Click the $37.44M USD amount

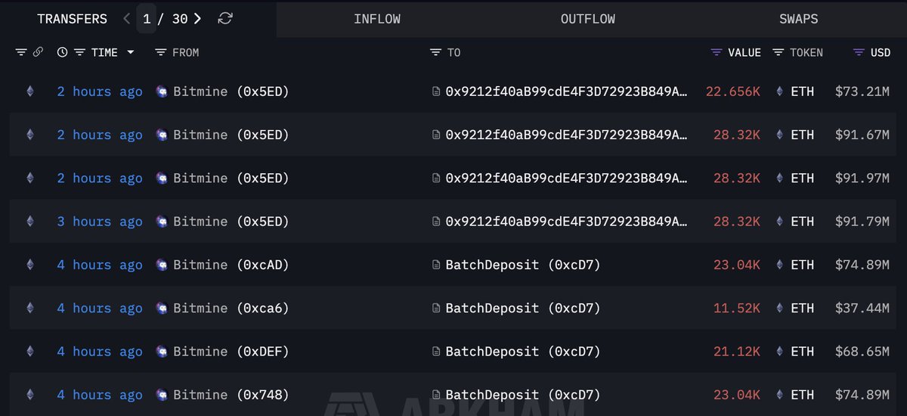pyautogui.click(x=862, y=308)
